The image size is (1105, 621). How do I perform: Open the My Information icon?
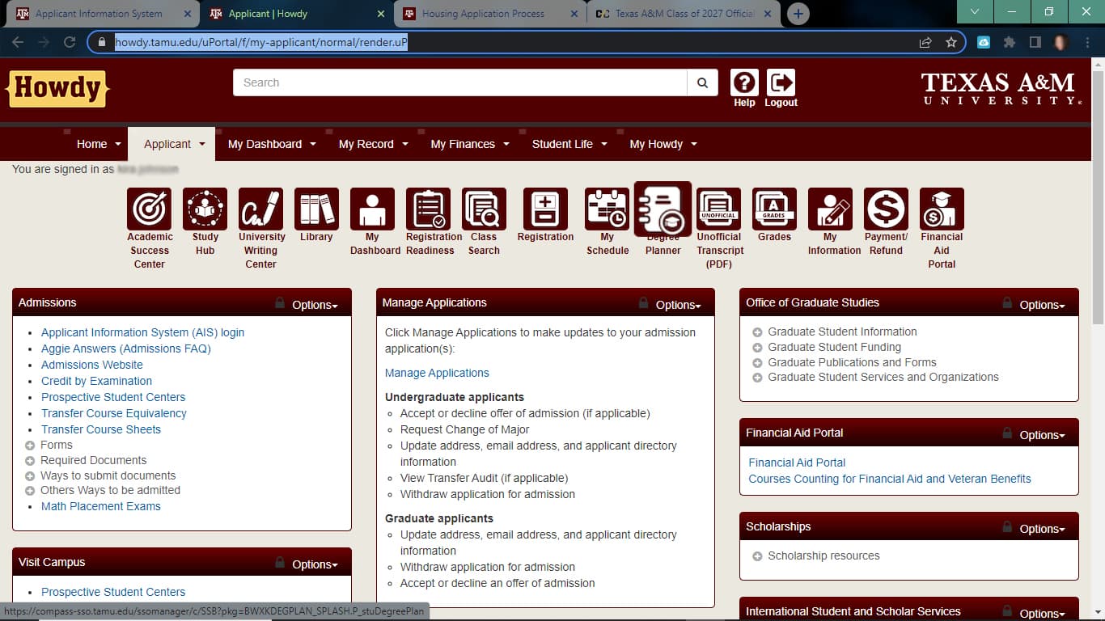(x=830, y=209)
